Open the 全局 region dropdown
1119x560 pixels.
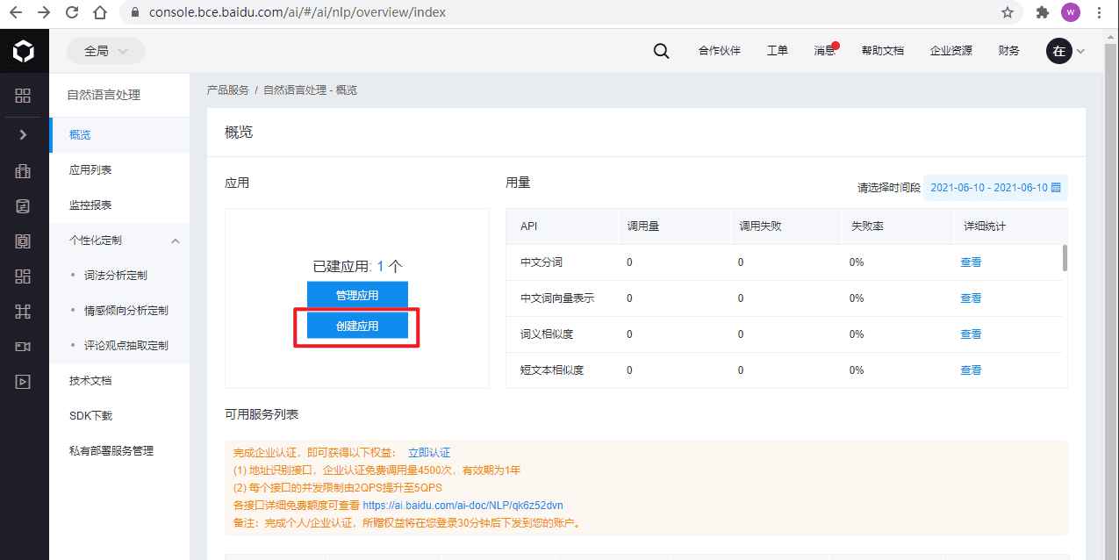point(106,51)
